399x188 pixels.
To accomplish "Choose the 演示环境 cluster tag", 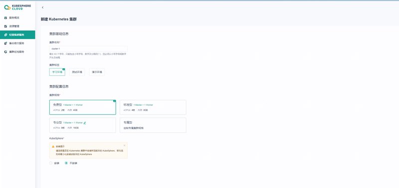I will 97,72.
